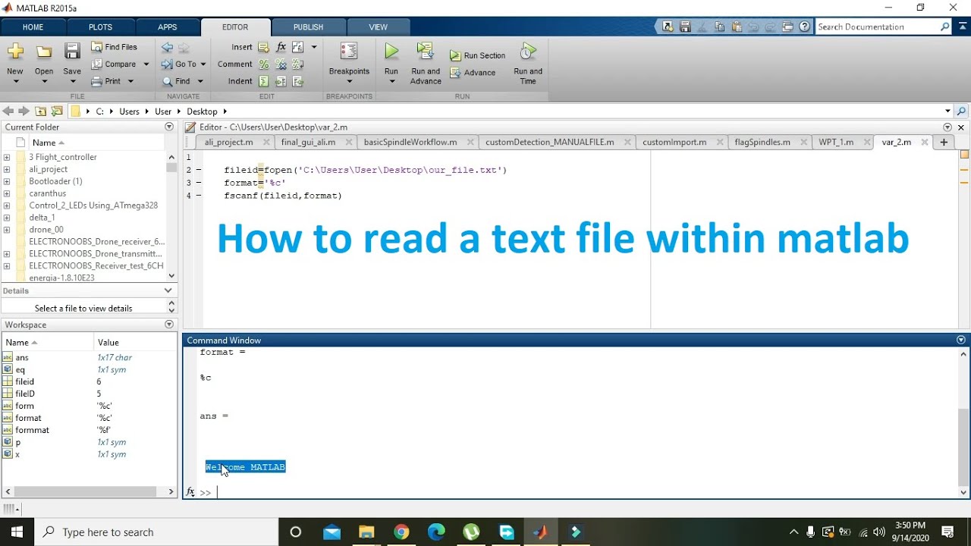Click the increase indent icon
Image resolution: width=971 pixels, height=546 pixels.
[x=281, y=81]
